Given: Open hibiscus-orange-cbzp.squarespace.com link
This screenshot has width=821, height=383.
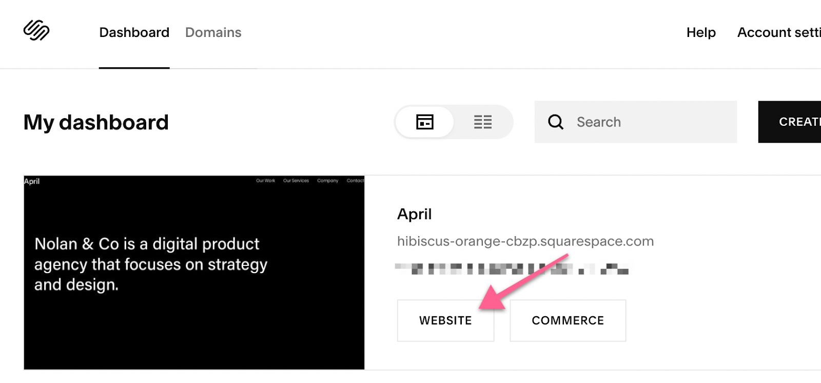Looking at the screenshot, I should pyautogui.click(x=525, y=241).
